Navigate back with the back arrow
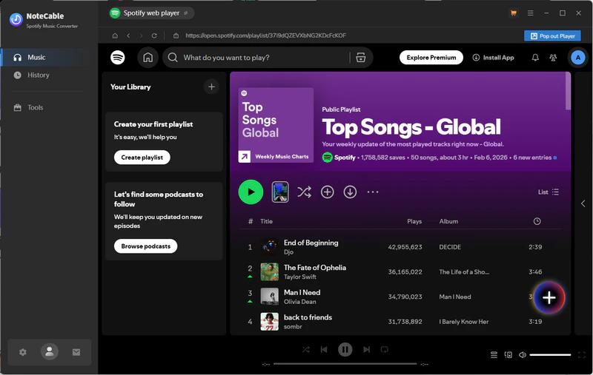 pos(128,36)
